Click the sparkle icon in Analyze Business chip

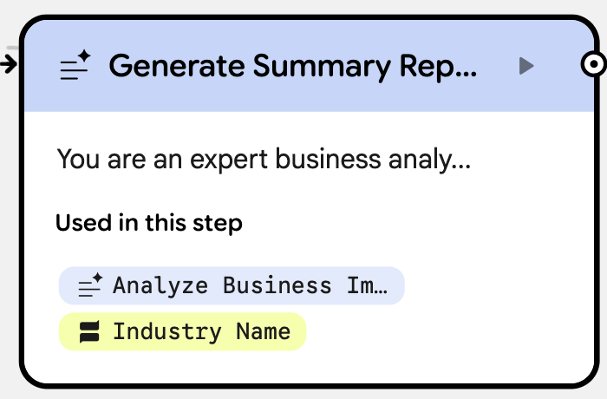pos(90,285)
